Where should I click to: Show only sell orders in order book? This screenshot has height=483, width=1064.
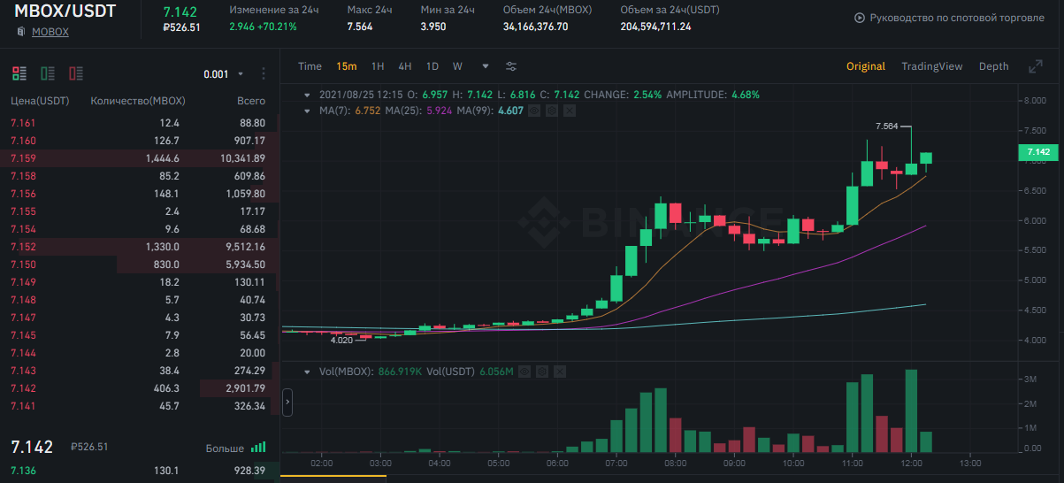pyautogui.click(x=76, y=73)
